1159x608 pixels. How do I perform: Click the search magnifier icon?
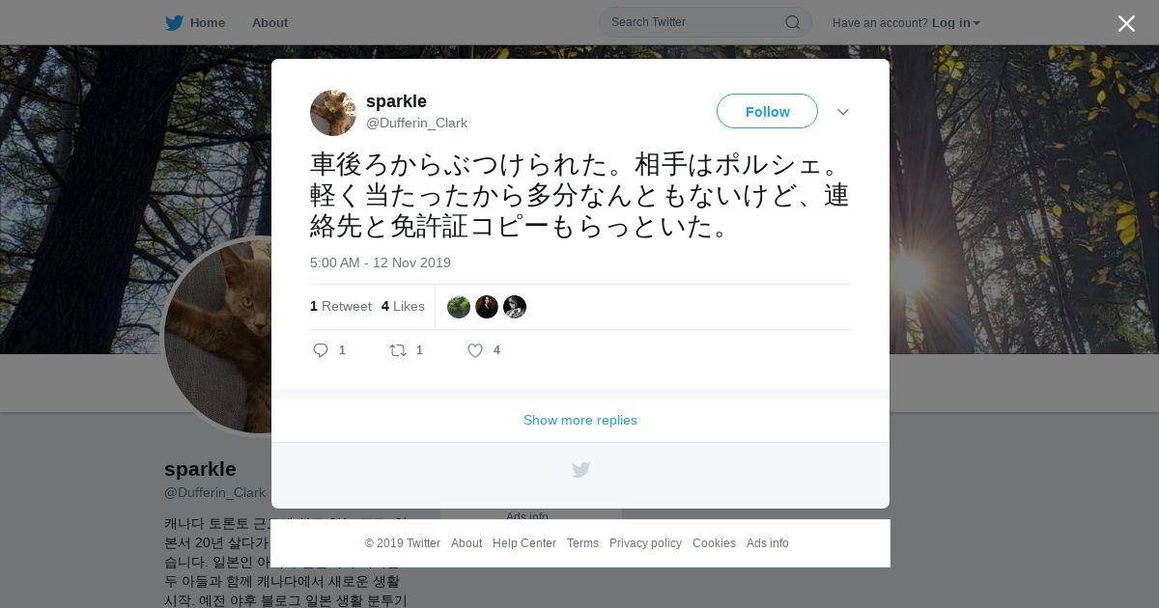(792, 22)
